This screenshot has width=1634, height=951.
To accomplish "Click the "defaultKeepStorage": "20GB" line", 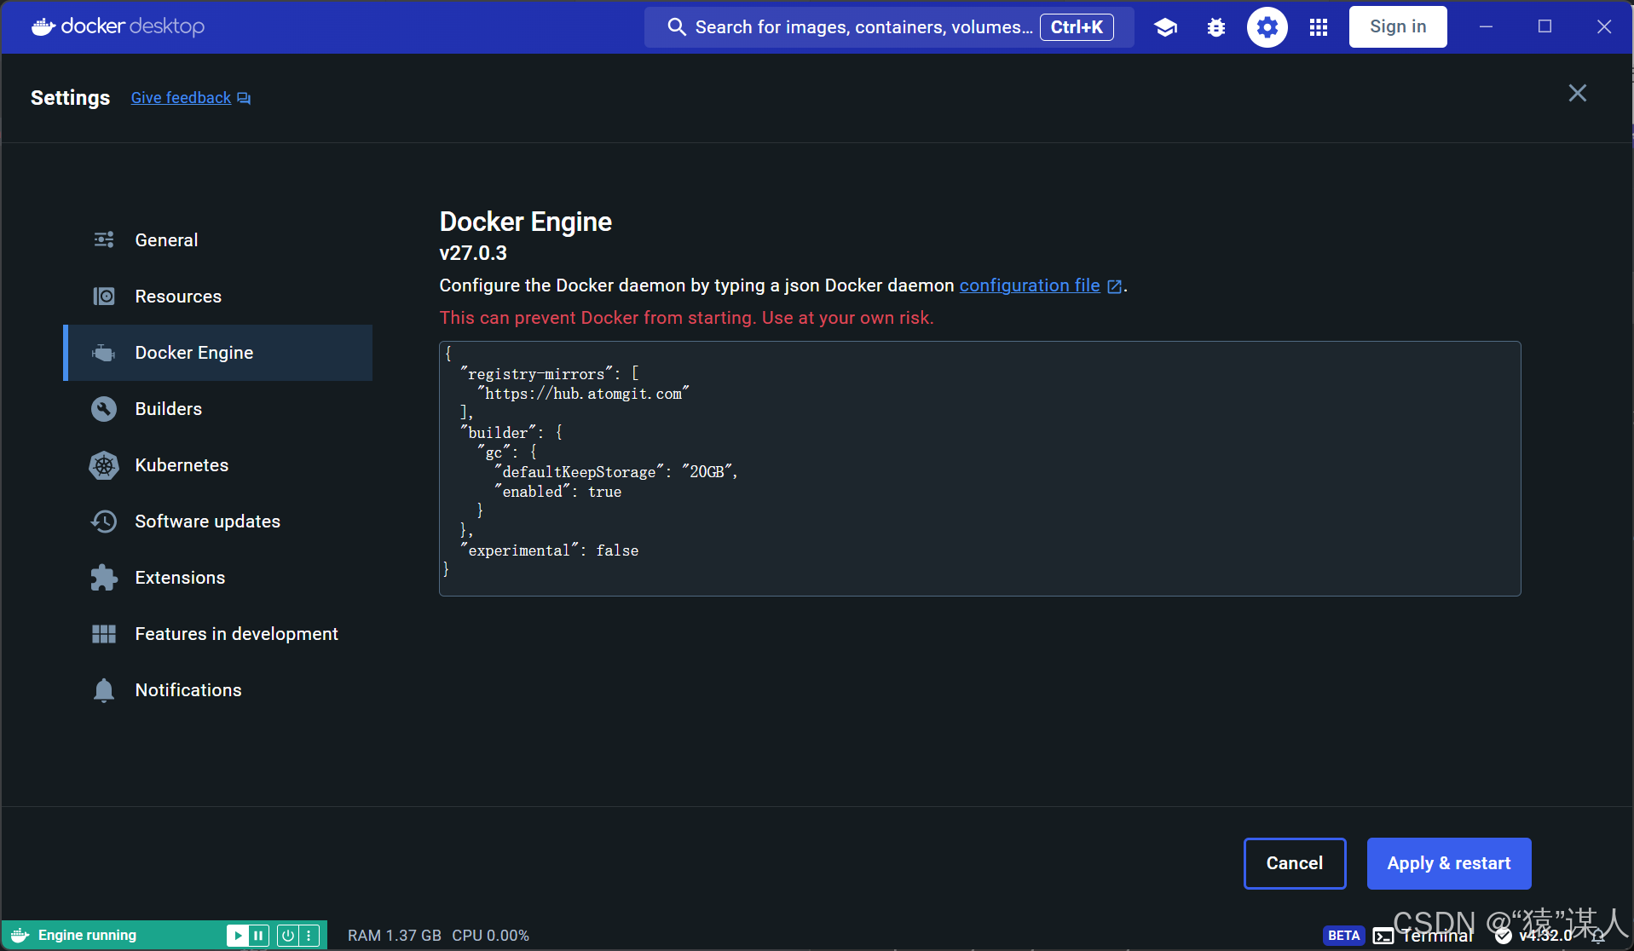I will (x=616, y=472).
